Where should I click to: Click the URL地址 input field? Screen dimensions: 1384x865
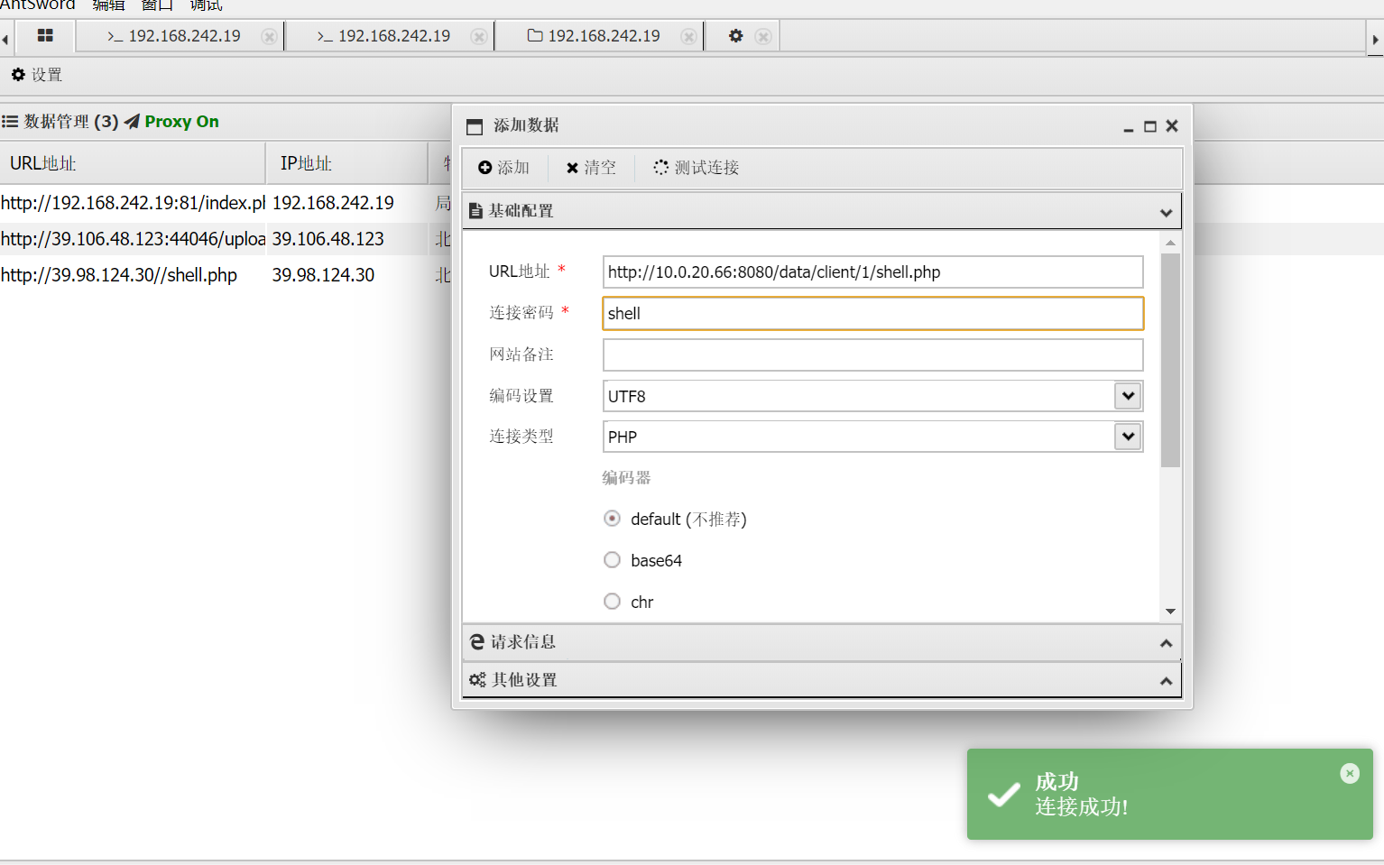pos(872,272)
